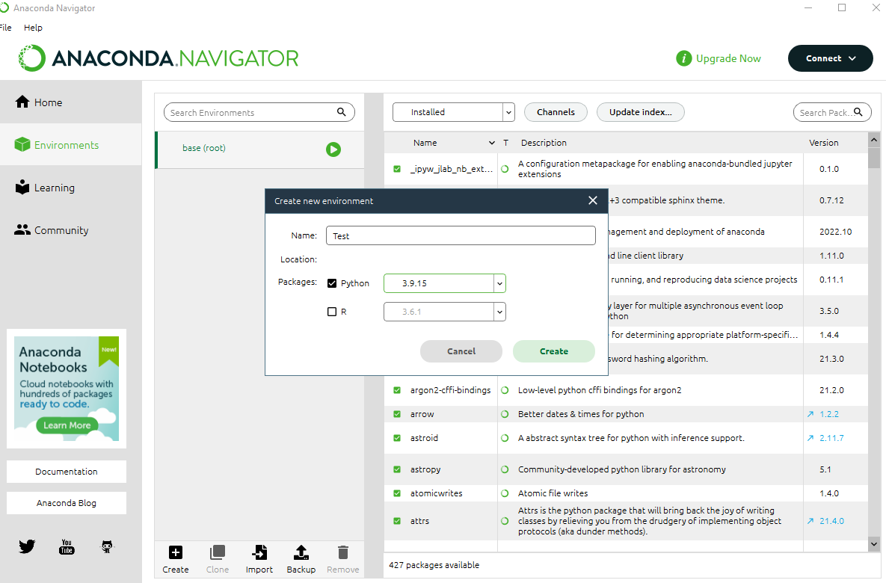Click the attrs package name
This screenshot has height=583, width=886.
[x=419, y=521]
